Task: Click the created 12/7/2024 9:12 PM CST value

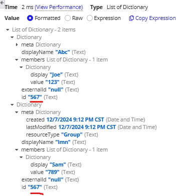Action: pyautogui.click(x=75, y=119)
